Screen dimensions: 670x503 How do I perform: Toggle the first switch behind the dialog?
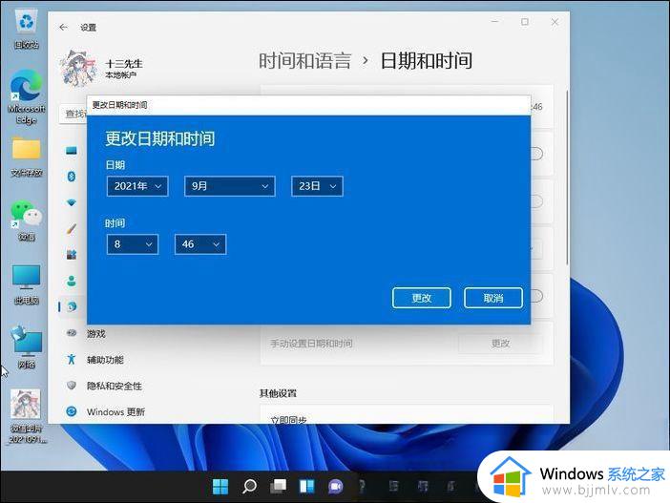point(536,154)
